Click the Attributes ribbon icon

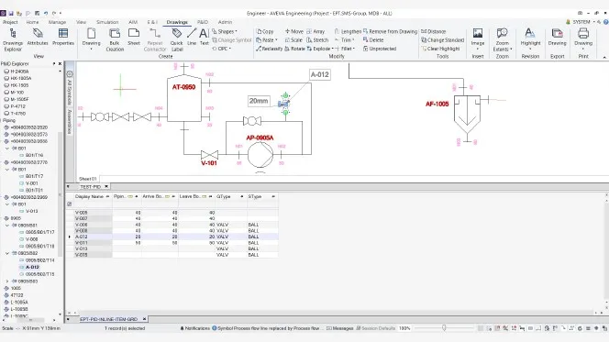pos(38,38)
